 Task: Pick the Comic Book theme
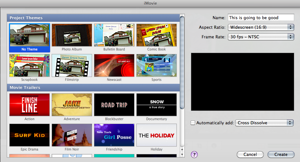157,35
